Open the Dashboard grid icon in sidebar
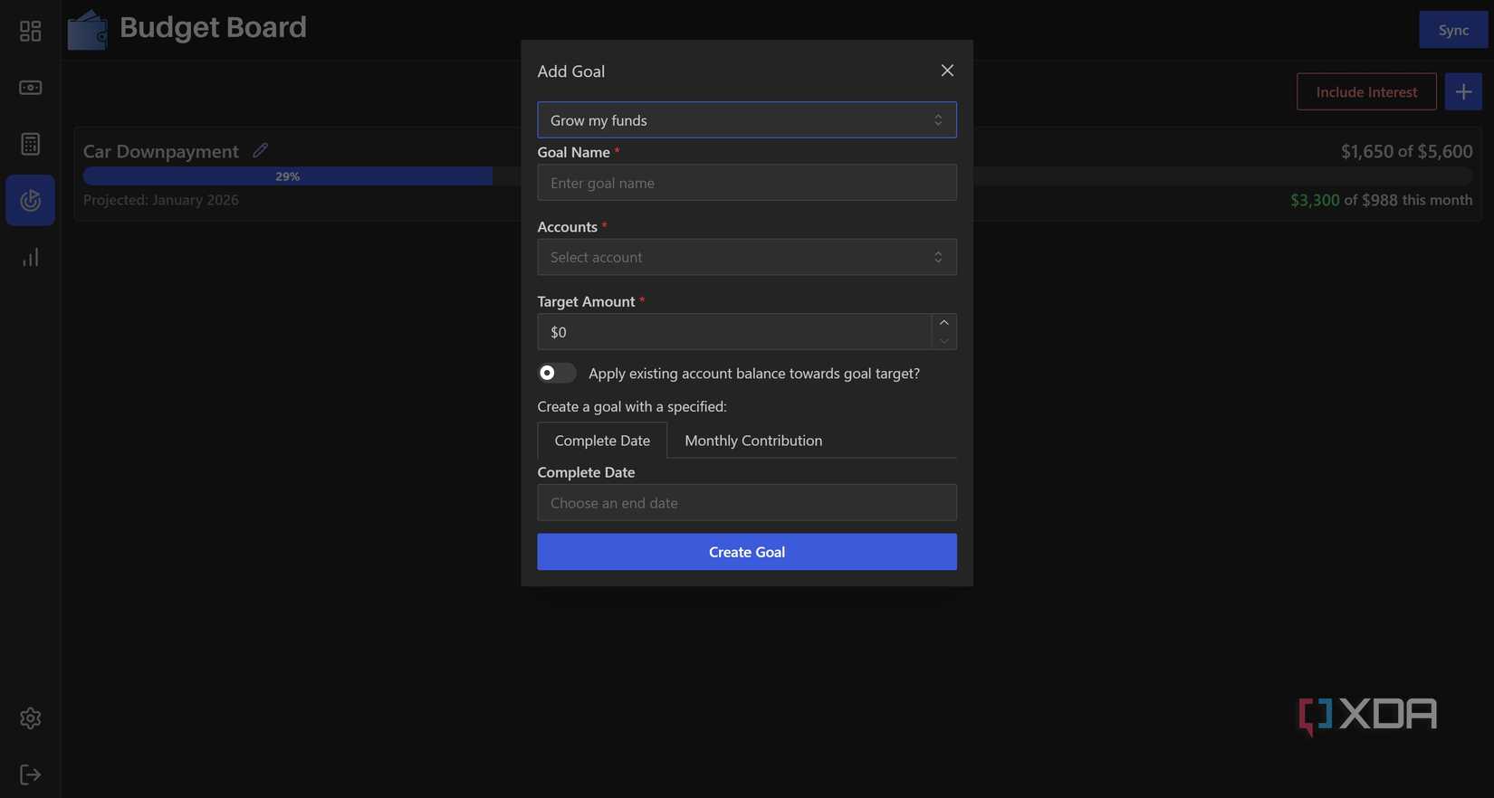1494x798 pixels. pos(30,32)
